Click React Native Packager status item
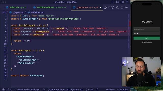Viewport: 163px width, 91px height. click(x=27, y=89)
